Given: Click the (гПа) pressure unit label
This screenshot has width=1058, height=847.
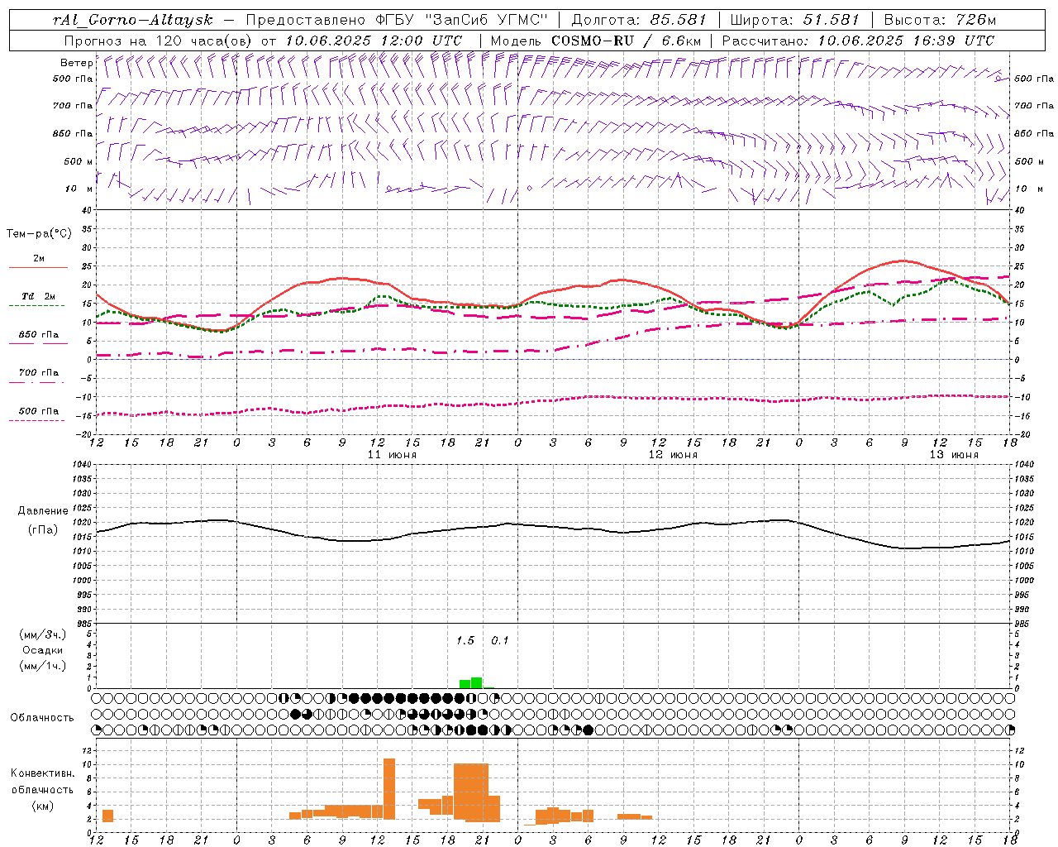Looking at the screenshot, I should pyautogui.click(x=43, y=530).
